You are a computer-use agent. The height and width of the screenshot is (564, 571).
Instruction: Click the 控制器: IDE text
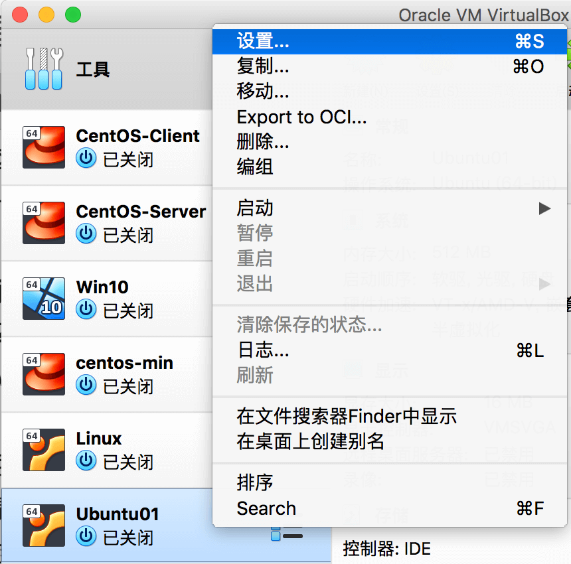pos(387,549)
